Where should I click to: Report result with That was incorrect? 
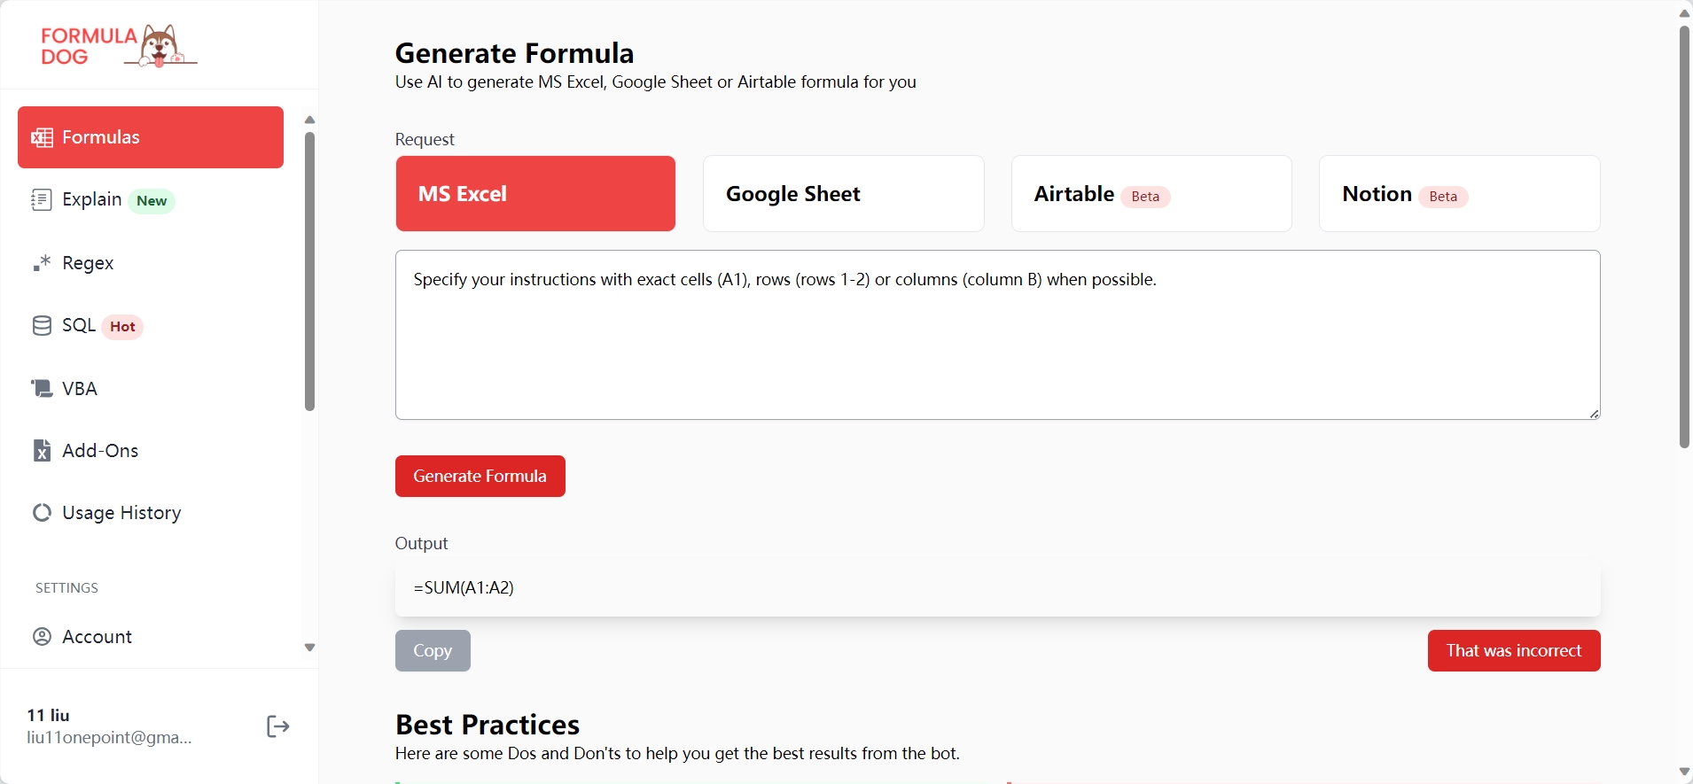tap(1514, 651)
